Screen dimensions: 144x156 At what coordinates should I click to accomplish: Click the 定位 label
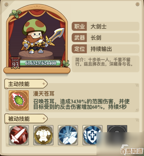79,49
